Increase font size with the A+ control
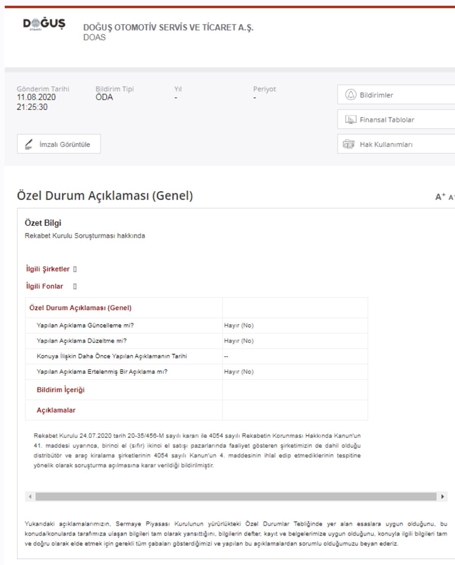The height and width of the screenshot is (565, 455). tap(440, 196)
